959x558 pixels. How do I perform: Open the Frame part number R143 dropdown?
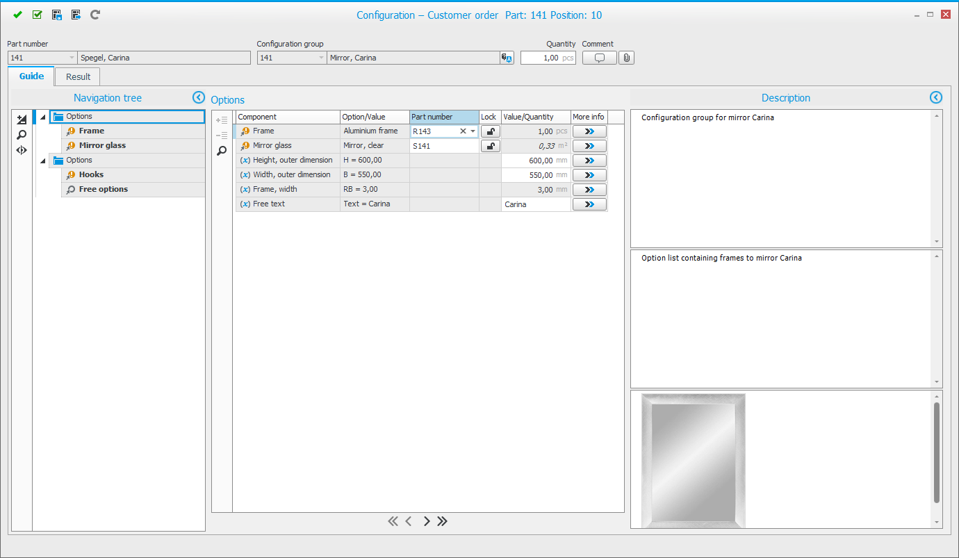473,131
